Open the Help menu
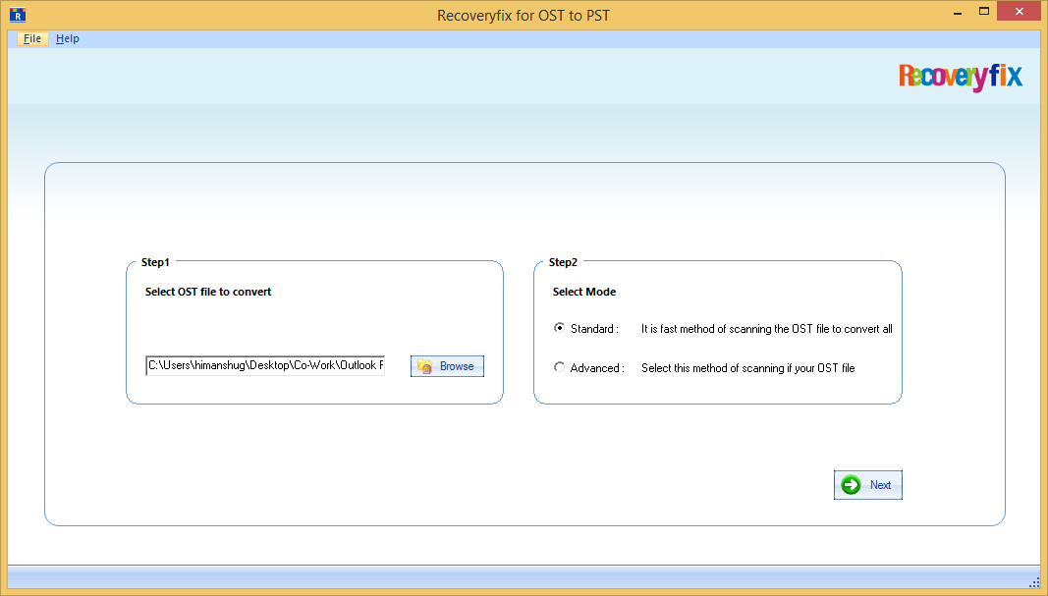The image size is (1048, 596). coord(68,38)
